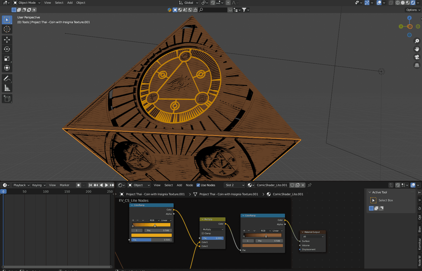The height and width of the screenshot is (271, 422).
Task: Click the Z axis on navigation gizmo
Action: 409,18
